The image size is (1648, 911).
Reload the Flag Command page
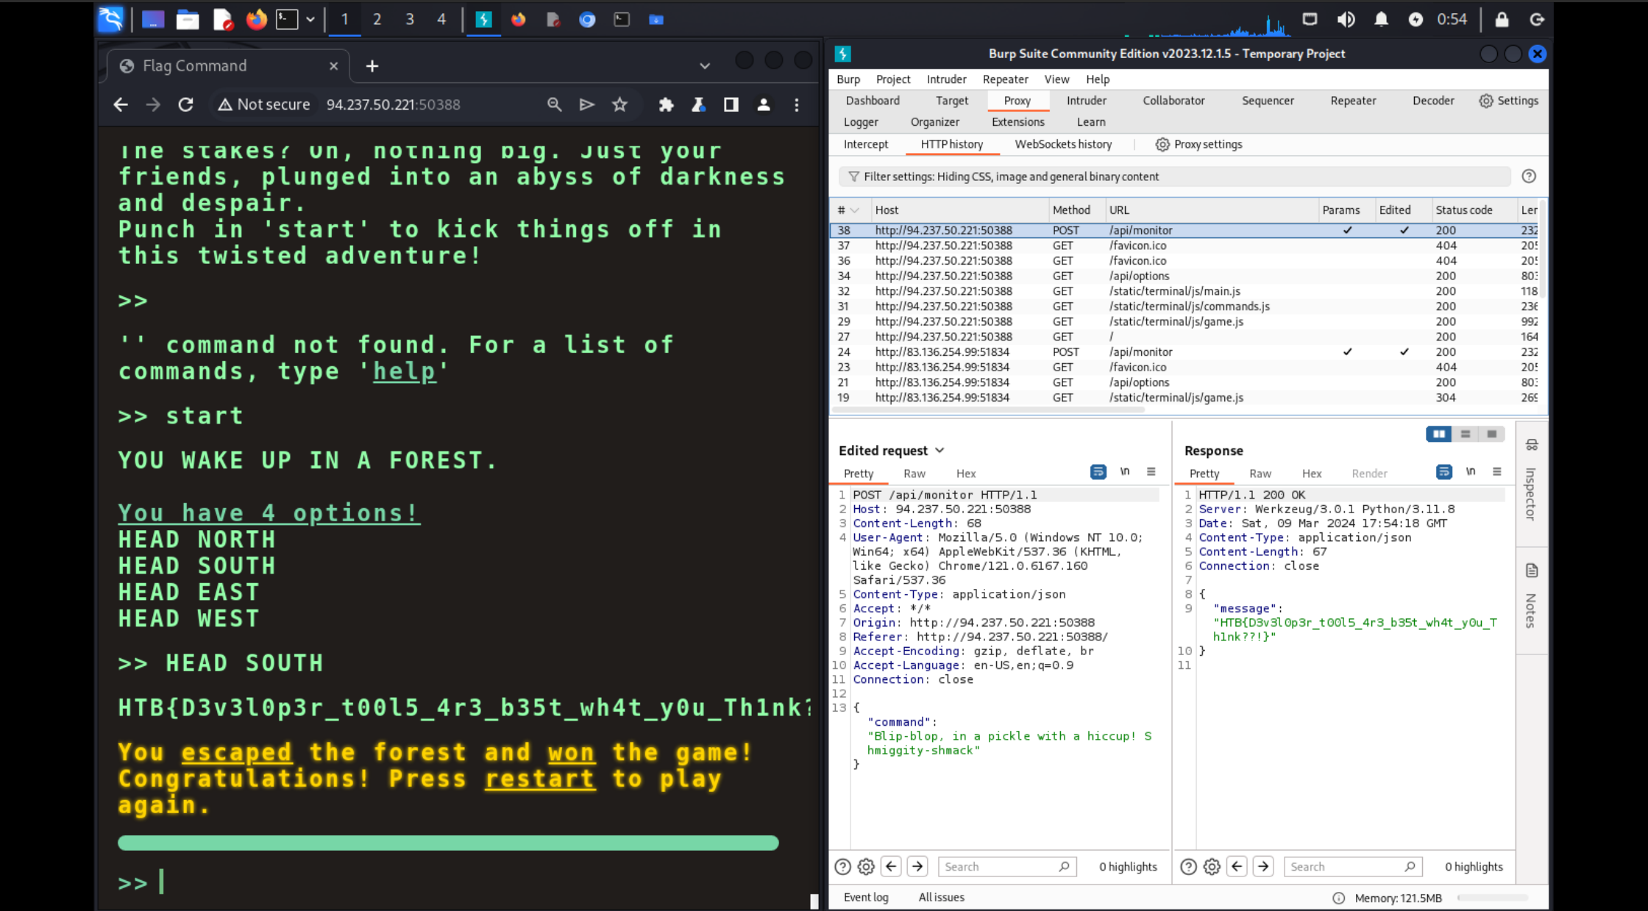(x=185, y=104)
